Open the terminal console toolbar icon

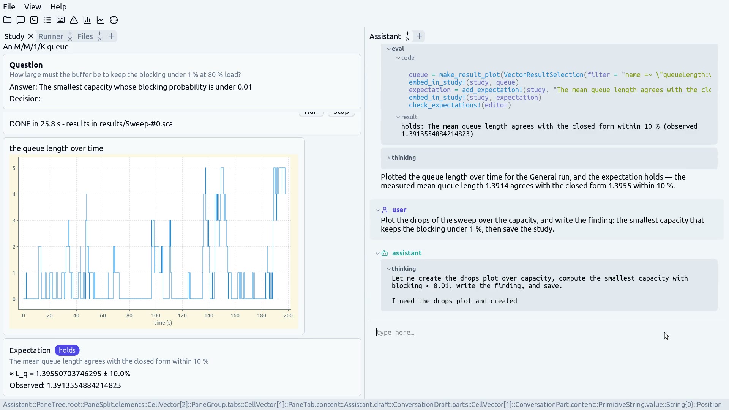[x=34, y=20]
